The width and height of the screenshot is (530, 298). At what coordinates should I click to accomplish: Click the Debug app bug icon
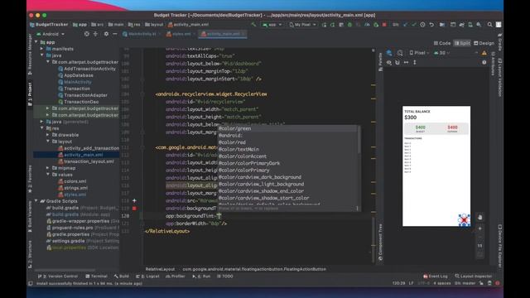pos(349,25)
